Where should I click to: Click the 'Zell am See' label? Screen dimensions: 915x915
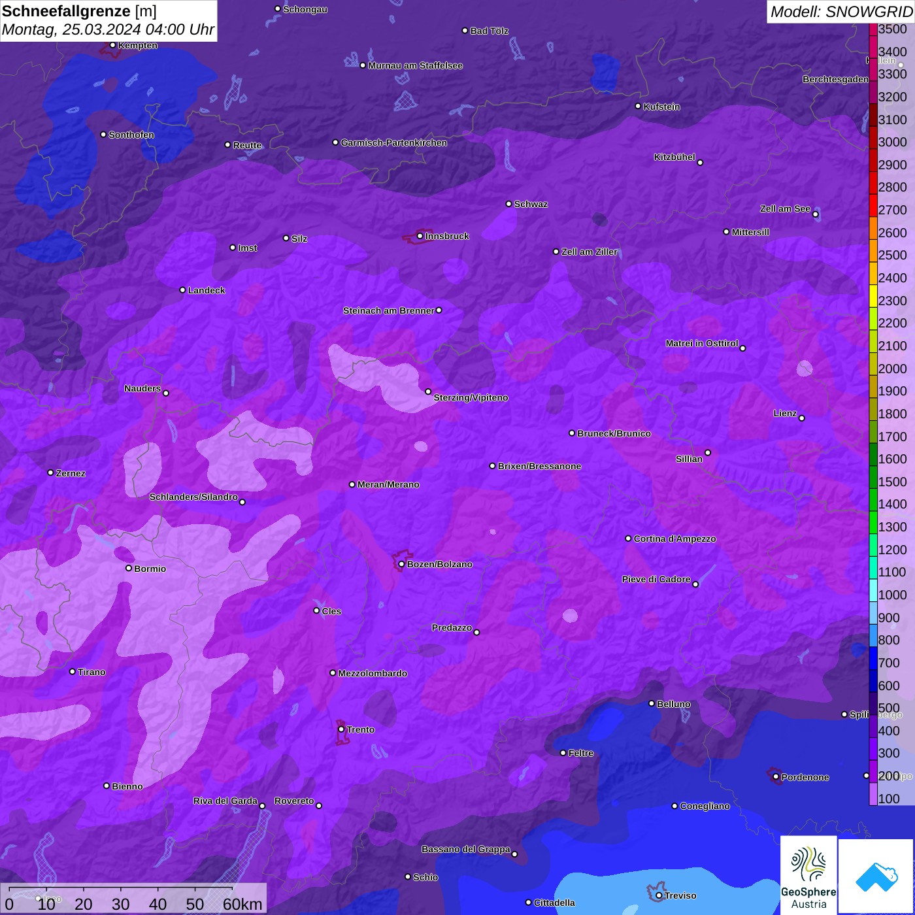(x=785, y=209)
